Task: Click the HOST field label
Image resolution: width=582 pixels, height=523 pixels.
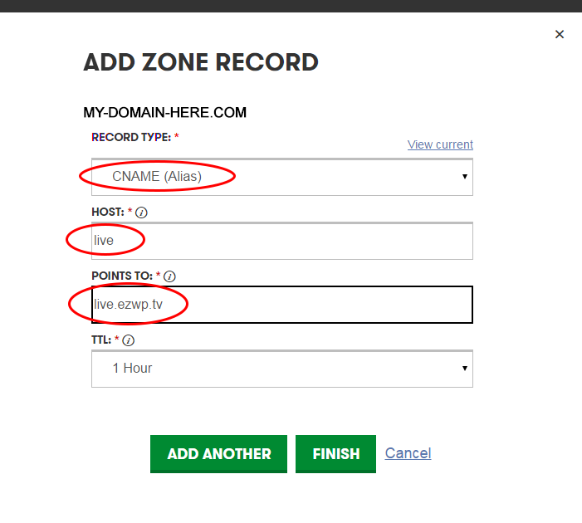Action: pyautogui.click(x=108, y=212)
